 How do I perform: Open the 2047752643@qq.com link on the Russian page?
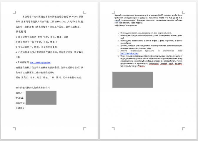click(x=129, y=53)
